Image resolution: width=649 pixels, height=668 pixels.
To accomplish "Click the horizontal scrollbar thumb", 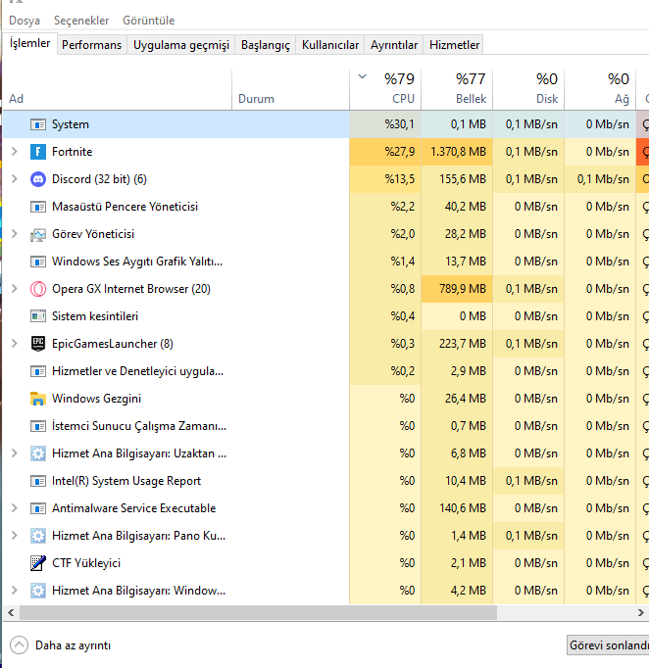I will pos(259,613).
